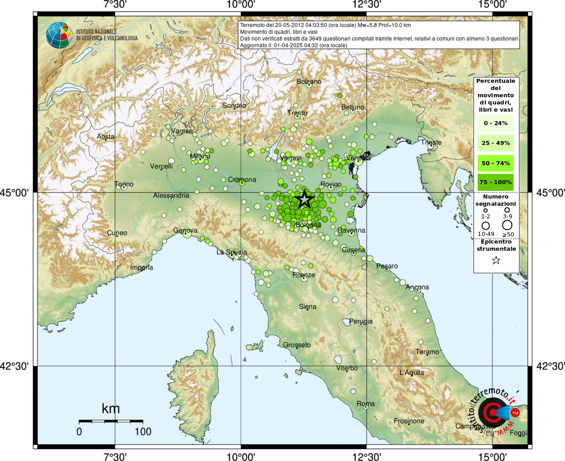
Task: Click the legend's 1-2 reports circle
Action: (486, 210)
